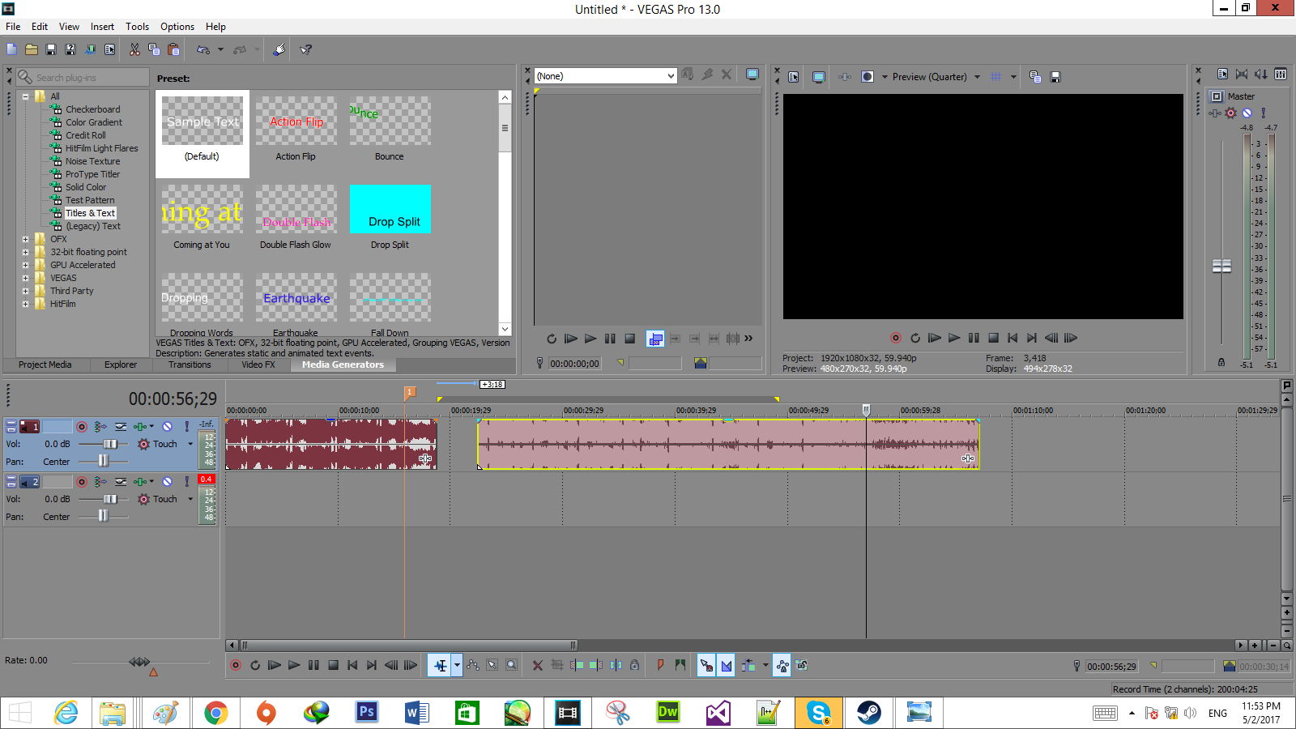Open the Preview (Quarter) quality dropdown
This screenshot has height=729, width=1296.
pos(977,77)
